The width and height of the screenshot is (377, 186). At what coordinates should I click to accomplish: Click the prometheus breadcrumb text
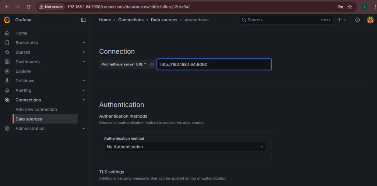coord(197,20)
